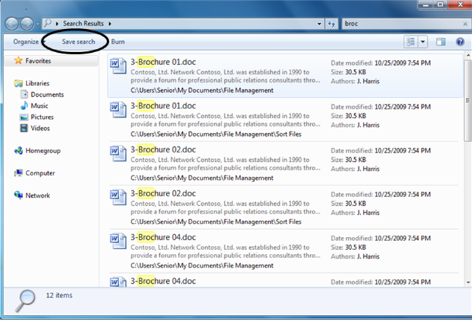Expand the arrow after Search Results breadcrumb
This screenshot has width=472, height=321.
pyautogui.click(x=110, y=24)
